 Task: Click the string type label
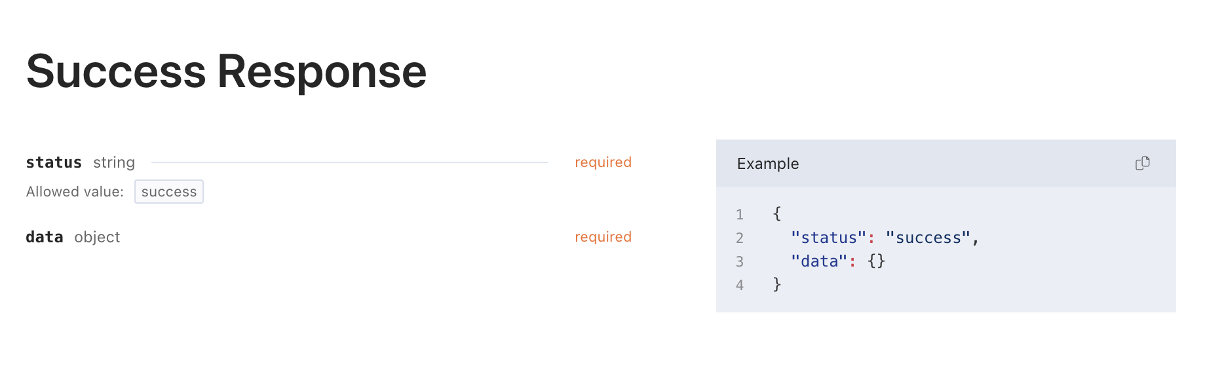pos(114,162)
